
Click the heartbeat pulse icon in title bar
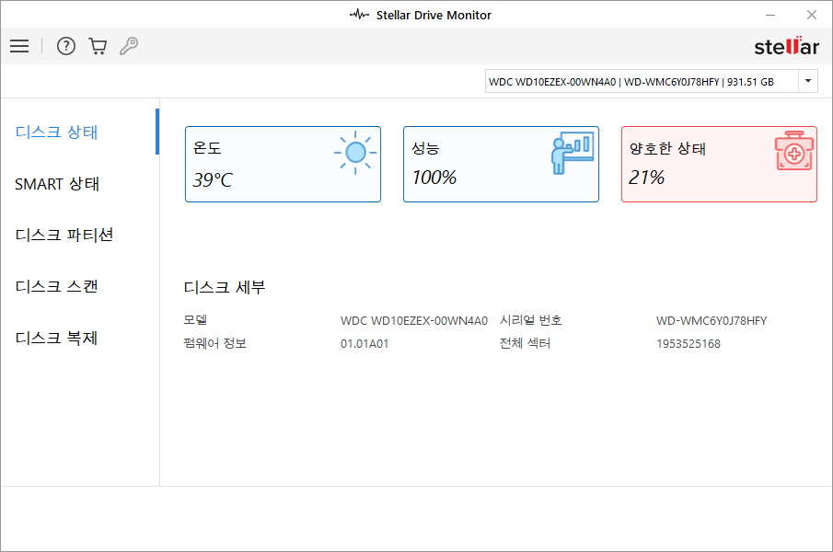(x=360, y=15)
